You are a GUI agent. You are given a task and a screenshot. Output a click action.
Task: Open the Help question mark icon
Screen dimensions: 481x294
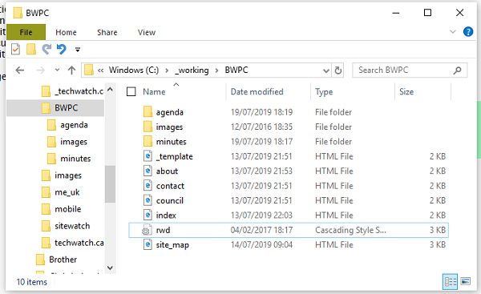coord(468,31)
